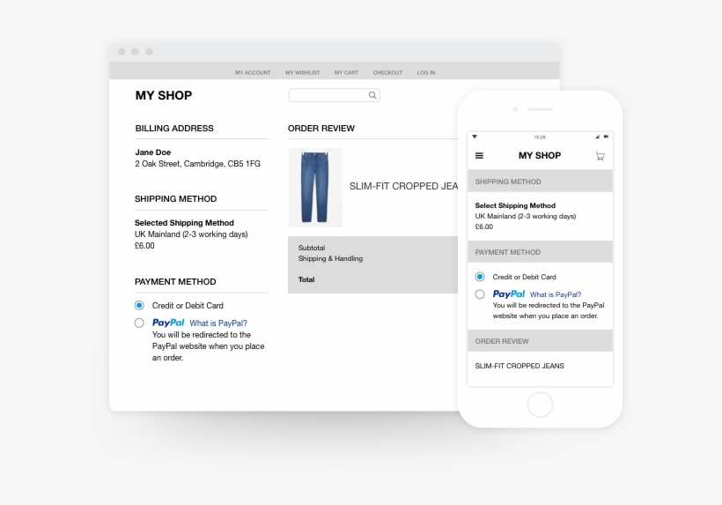Click the MY SHOP title on mobile
Viewport: 722px width, 505px height.
pos(540,156)
